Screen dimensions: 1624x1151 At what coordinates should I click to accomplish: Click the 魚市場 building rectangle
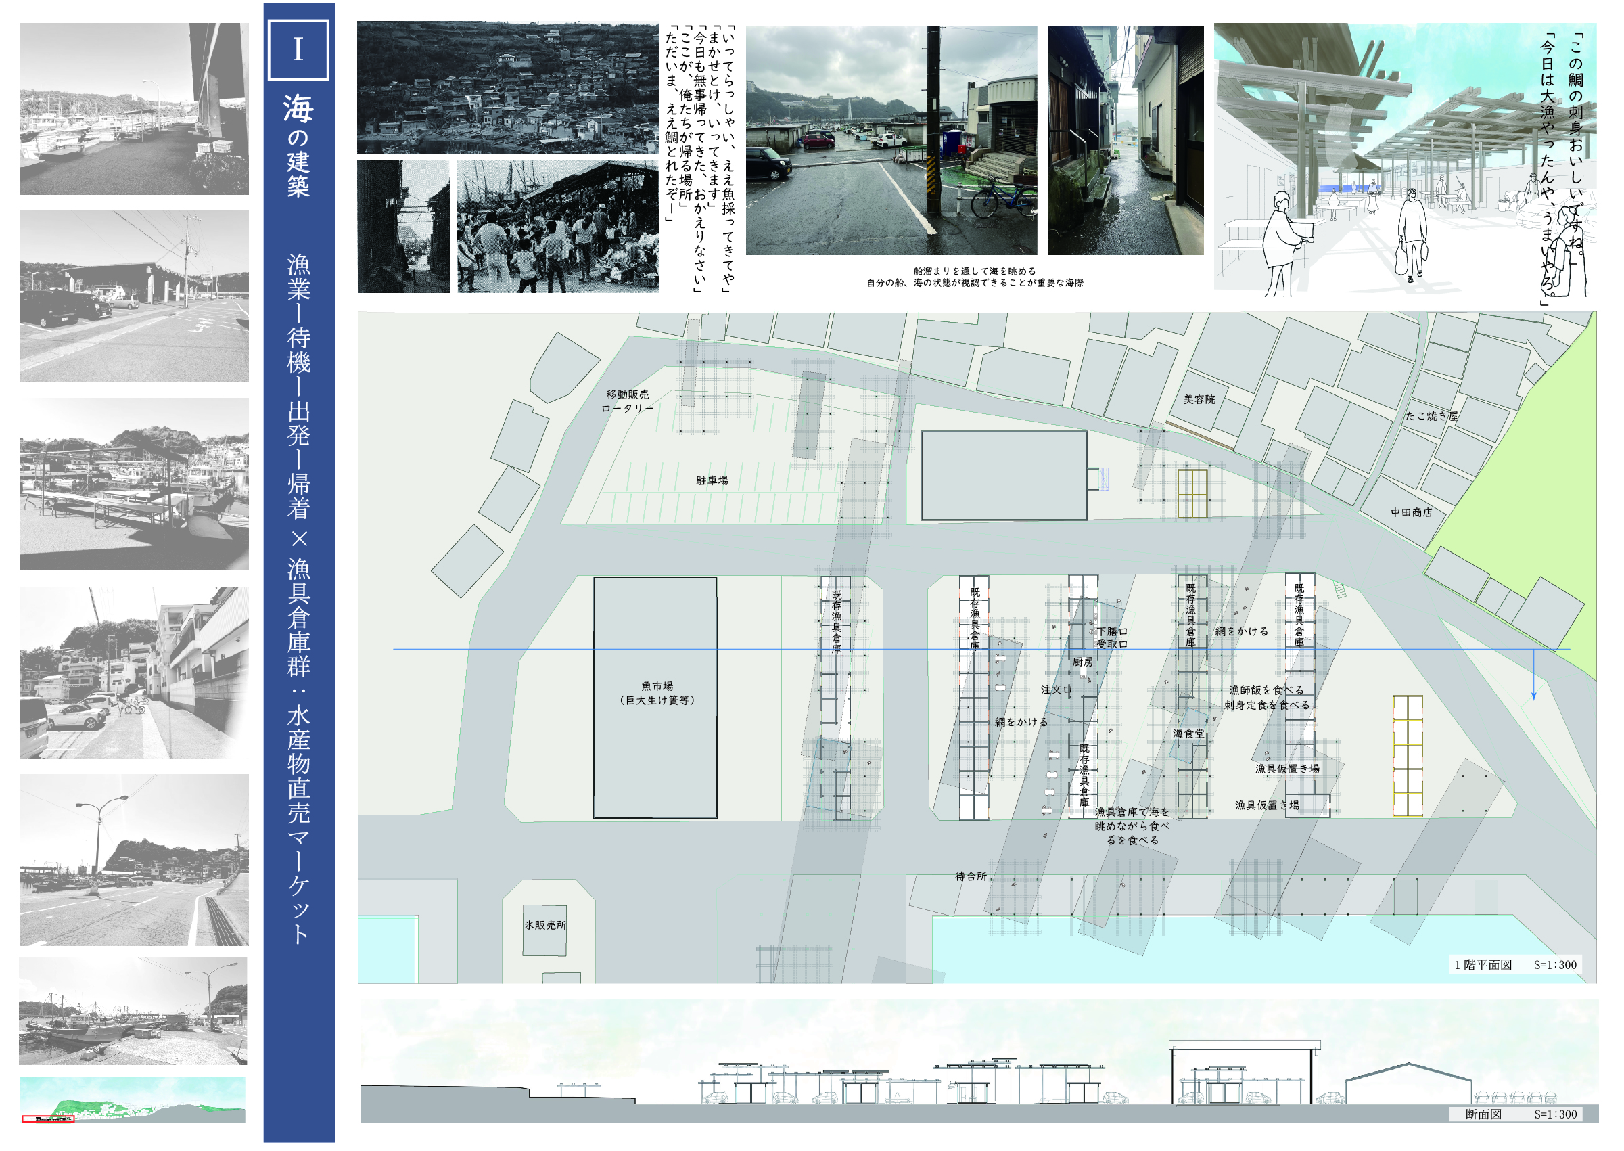pyautogui.click(x=655, y=698)
